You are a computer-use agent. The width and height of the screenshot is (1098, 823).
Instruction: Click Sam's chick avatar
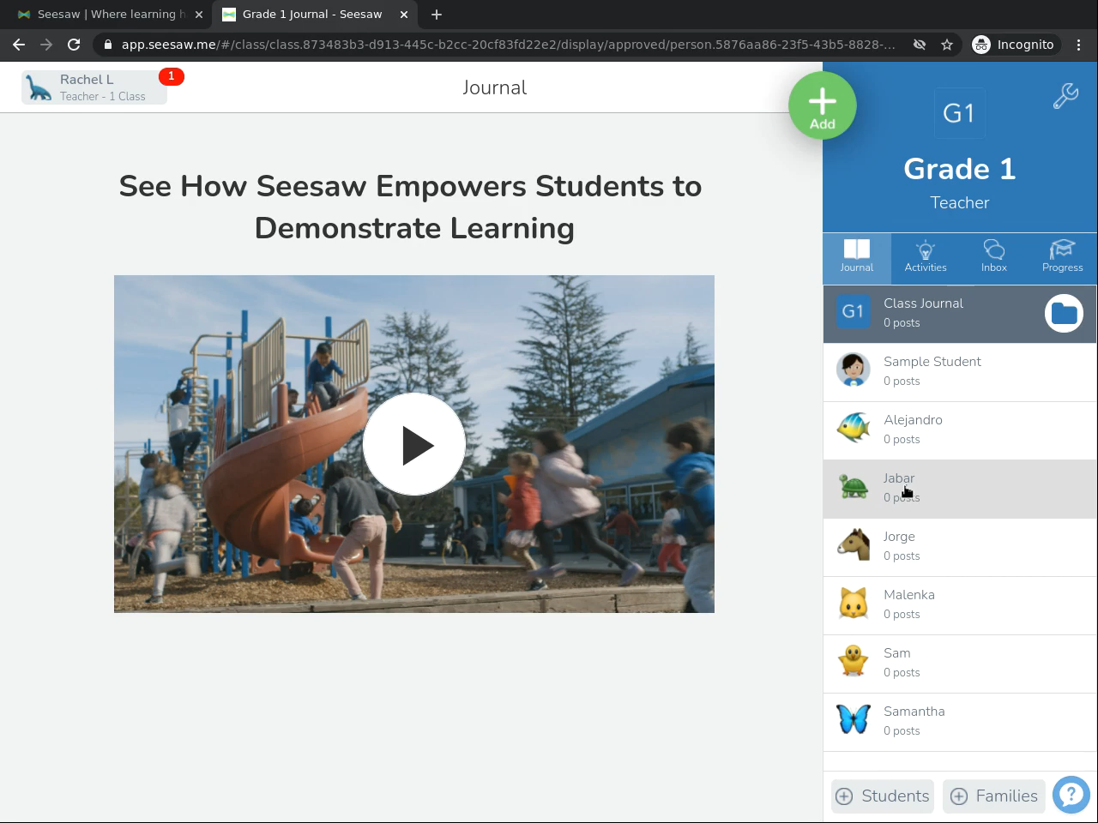(854, 661)
